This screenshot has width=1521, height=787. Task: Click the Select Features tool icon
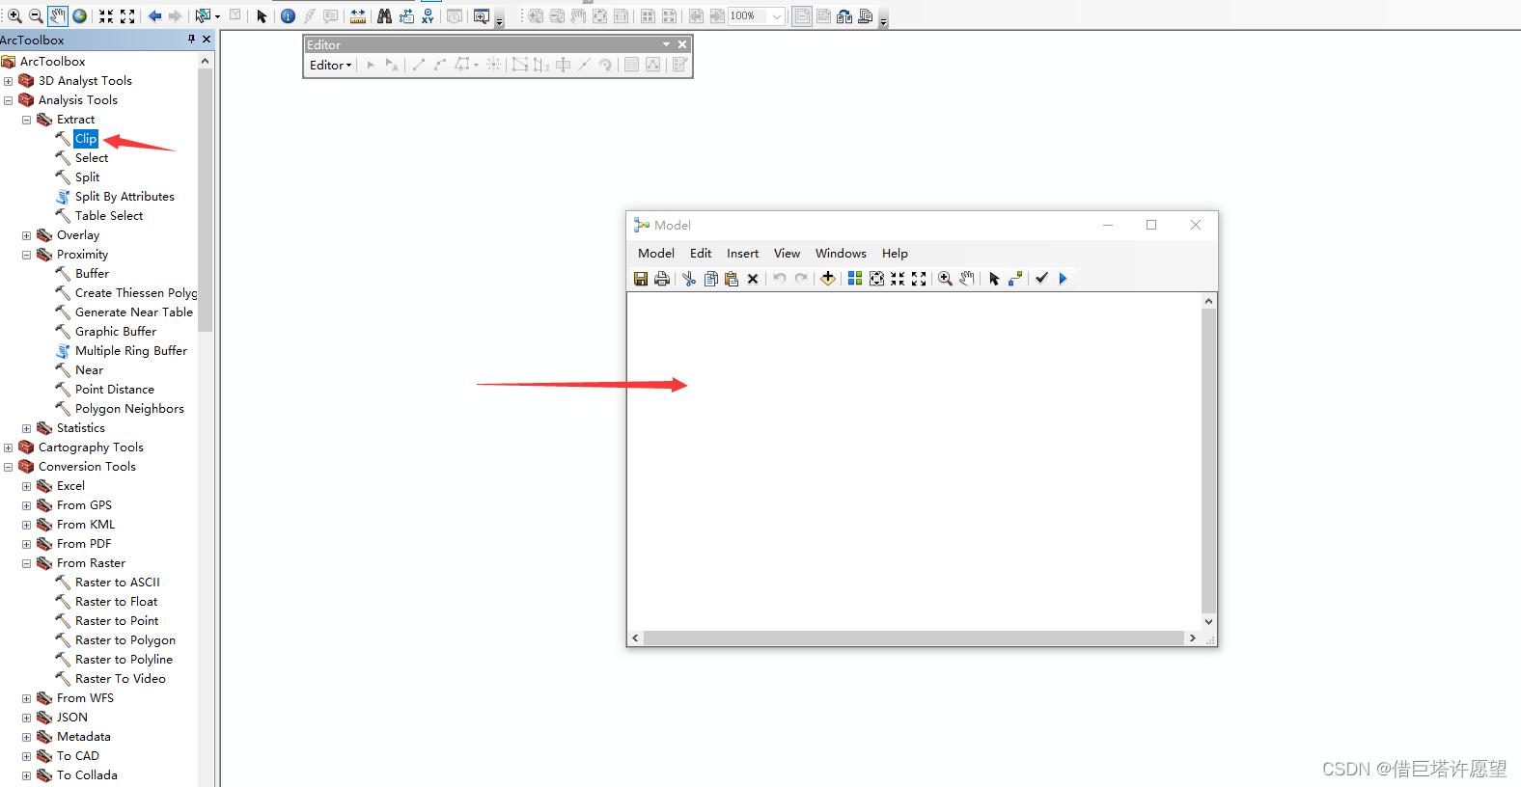203,16
